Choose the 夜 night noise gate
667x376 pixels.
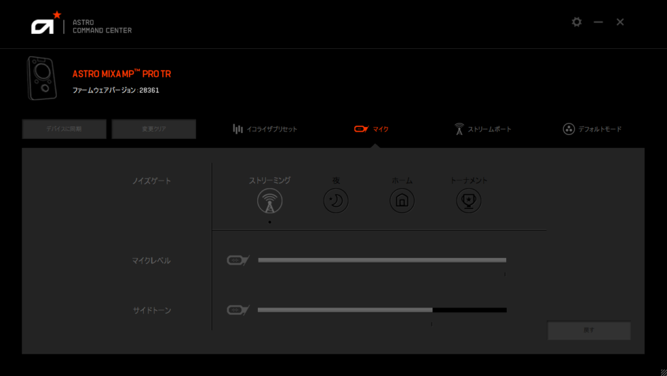336,201
